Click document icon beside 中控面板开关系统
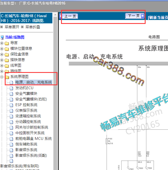The height and width of the screenshot is (170, 168). tap(11, 133)
